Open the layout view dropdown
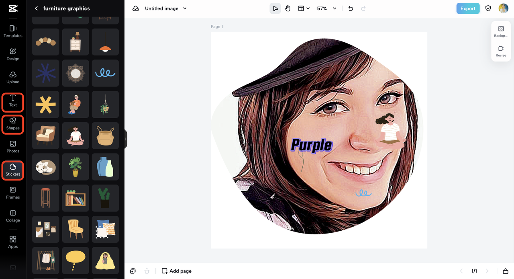Image resolution: width=514 pixels, height=279 pixels. pyautogui.click(x=304, y=8)
